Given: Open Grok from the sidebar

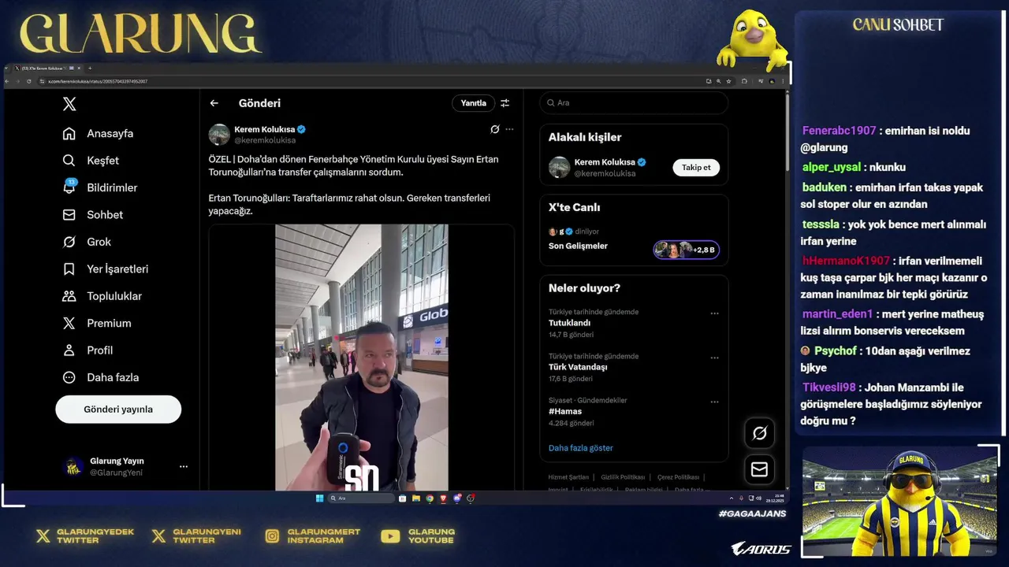Looking at the screenshot, I should (x=87, y=242).
